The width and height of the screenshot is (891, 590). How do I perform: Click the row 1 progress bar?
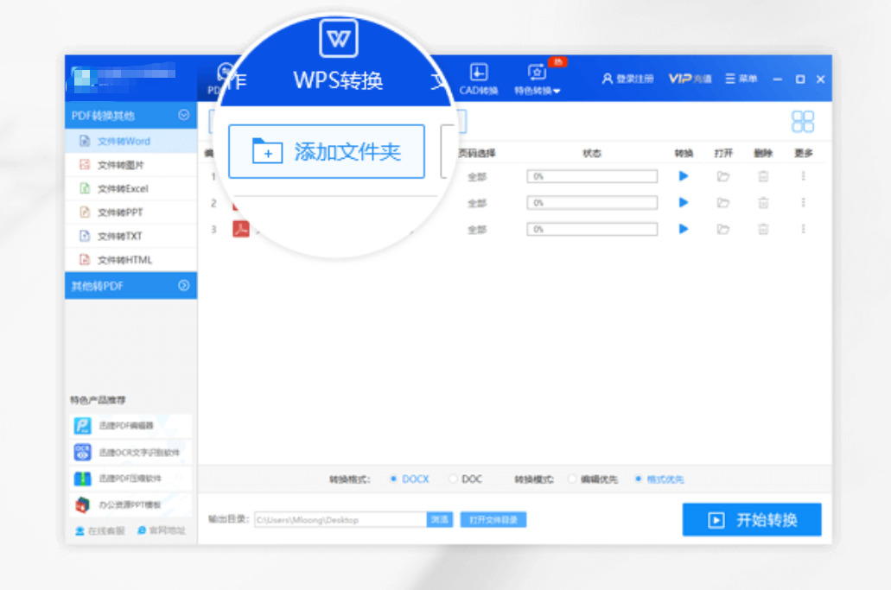pyautogui.click(x=592, y=176)
